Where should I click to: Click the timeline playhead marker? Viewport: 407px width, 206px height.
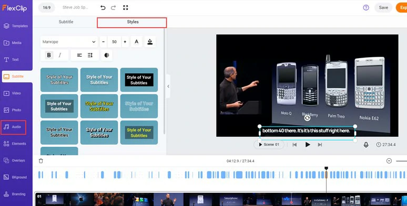pyautogui.click(x=326, y=168)
